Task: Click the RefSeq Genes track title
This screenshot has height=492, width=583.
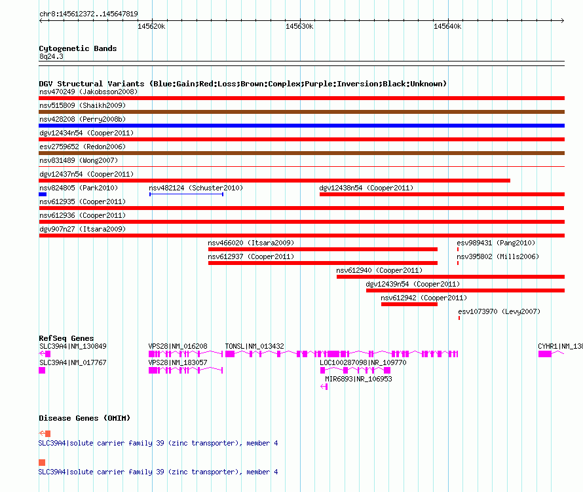Action: (66, 338)
